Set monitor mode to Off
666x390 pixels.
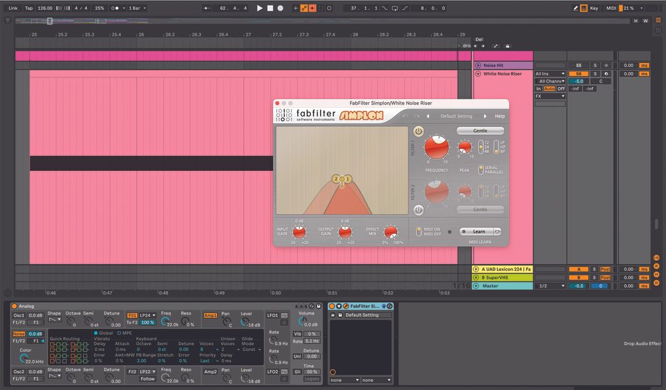561,88
